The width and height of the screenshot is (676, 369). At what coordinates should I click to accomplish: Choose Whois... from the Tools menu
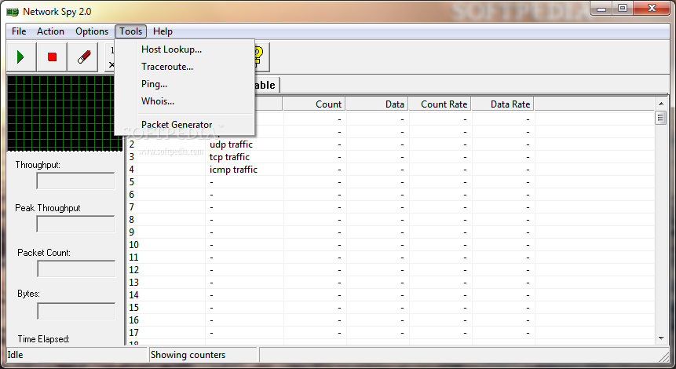coord(185,101)
